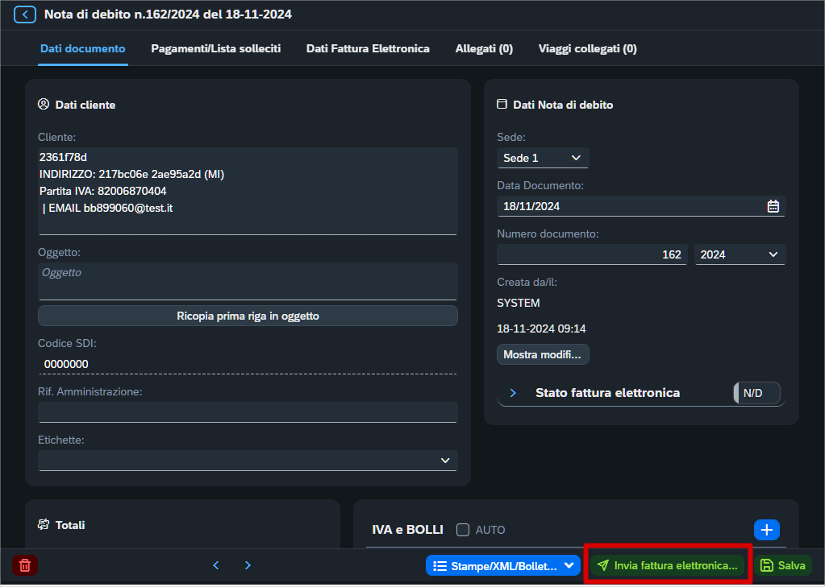Click Invia fattura elettronica button
This screenshot has width=825, height=587.
pos(668,565)
